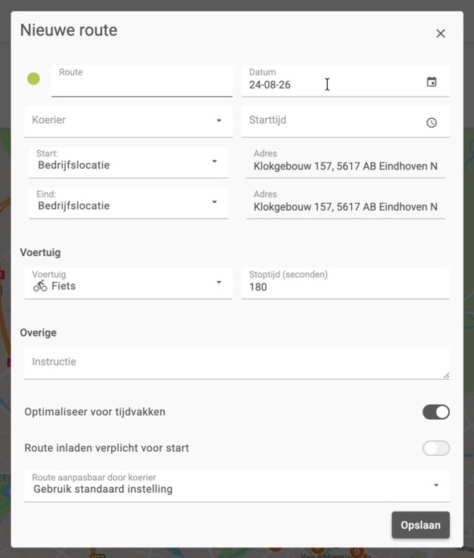Screen dimensions: 474x558
Task: Open Route aanpasbaar door koerier dropdown
Action: click(237, 486)
